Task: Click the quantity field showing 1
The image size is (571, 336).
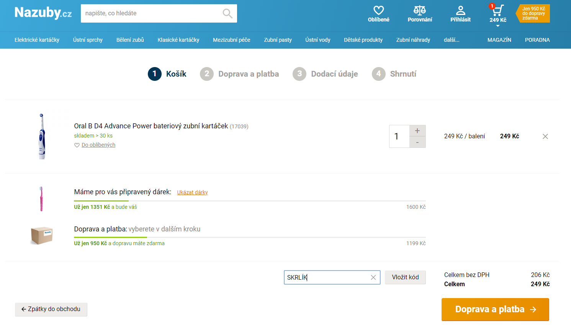Action: 399,136
